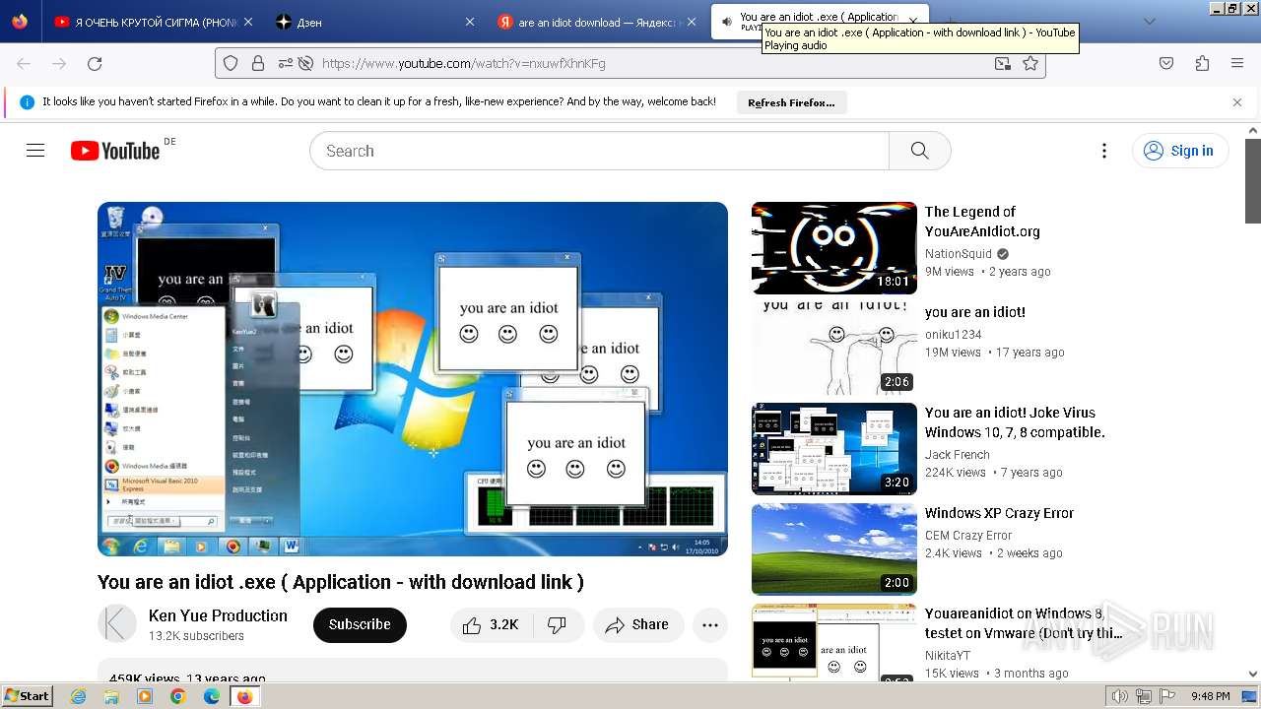Open Jack French channel name
The height and width of the screenshot is (709, 1261).
pyautogui.click(x=957, y=455)
